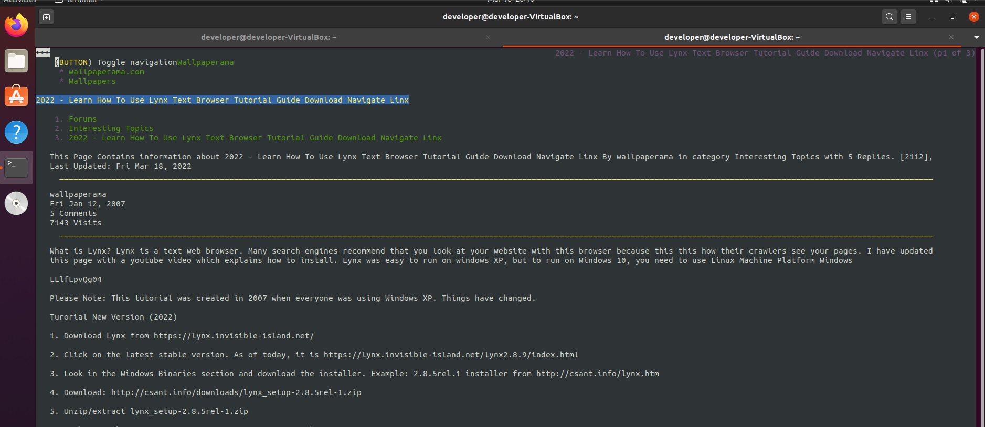Open the terminal hamburger menu
The width and height of the screenshot is (985, 427).
click(x=908, y=17)
